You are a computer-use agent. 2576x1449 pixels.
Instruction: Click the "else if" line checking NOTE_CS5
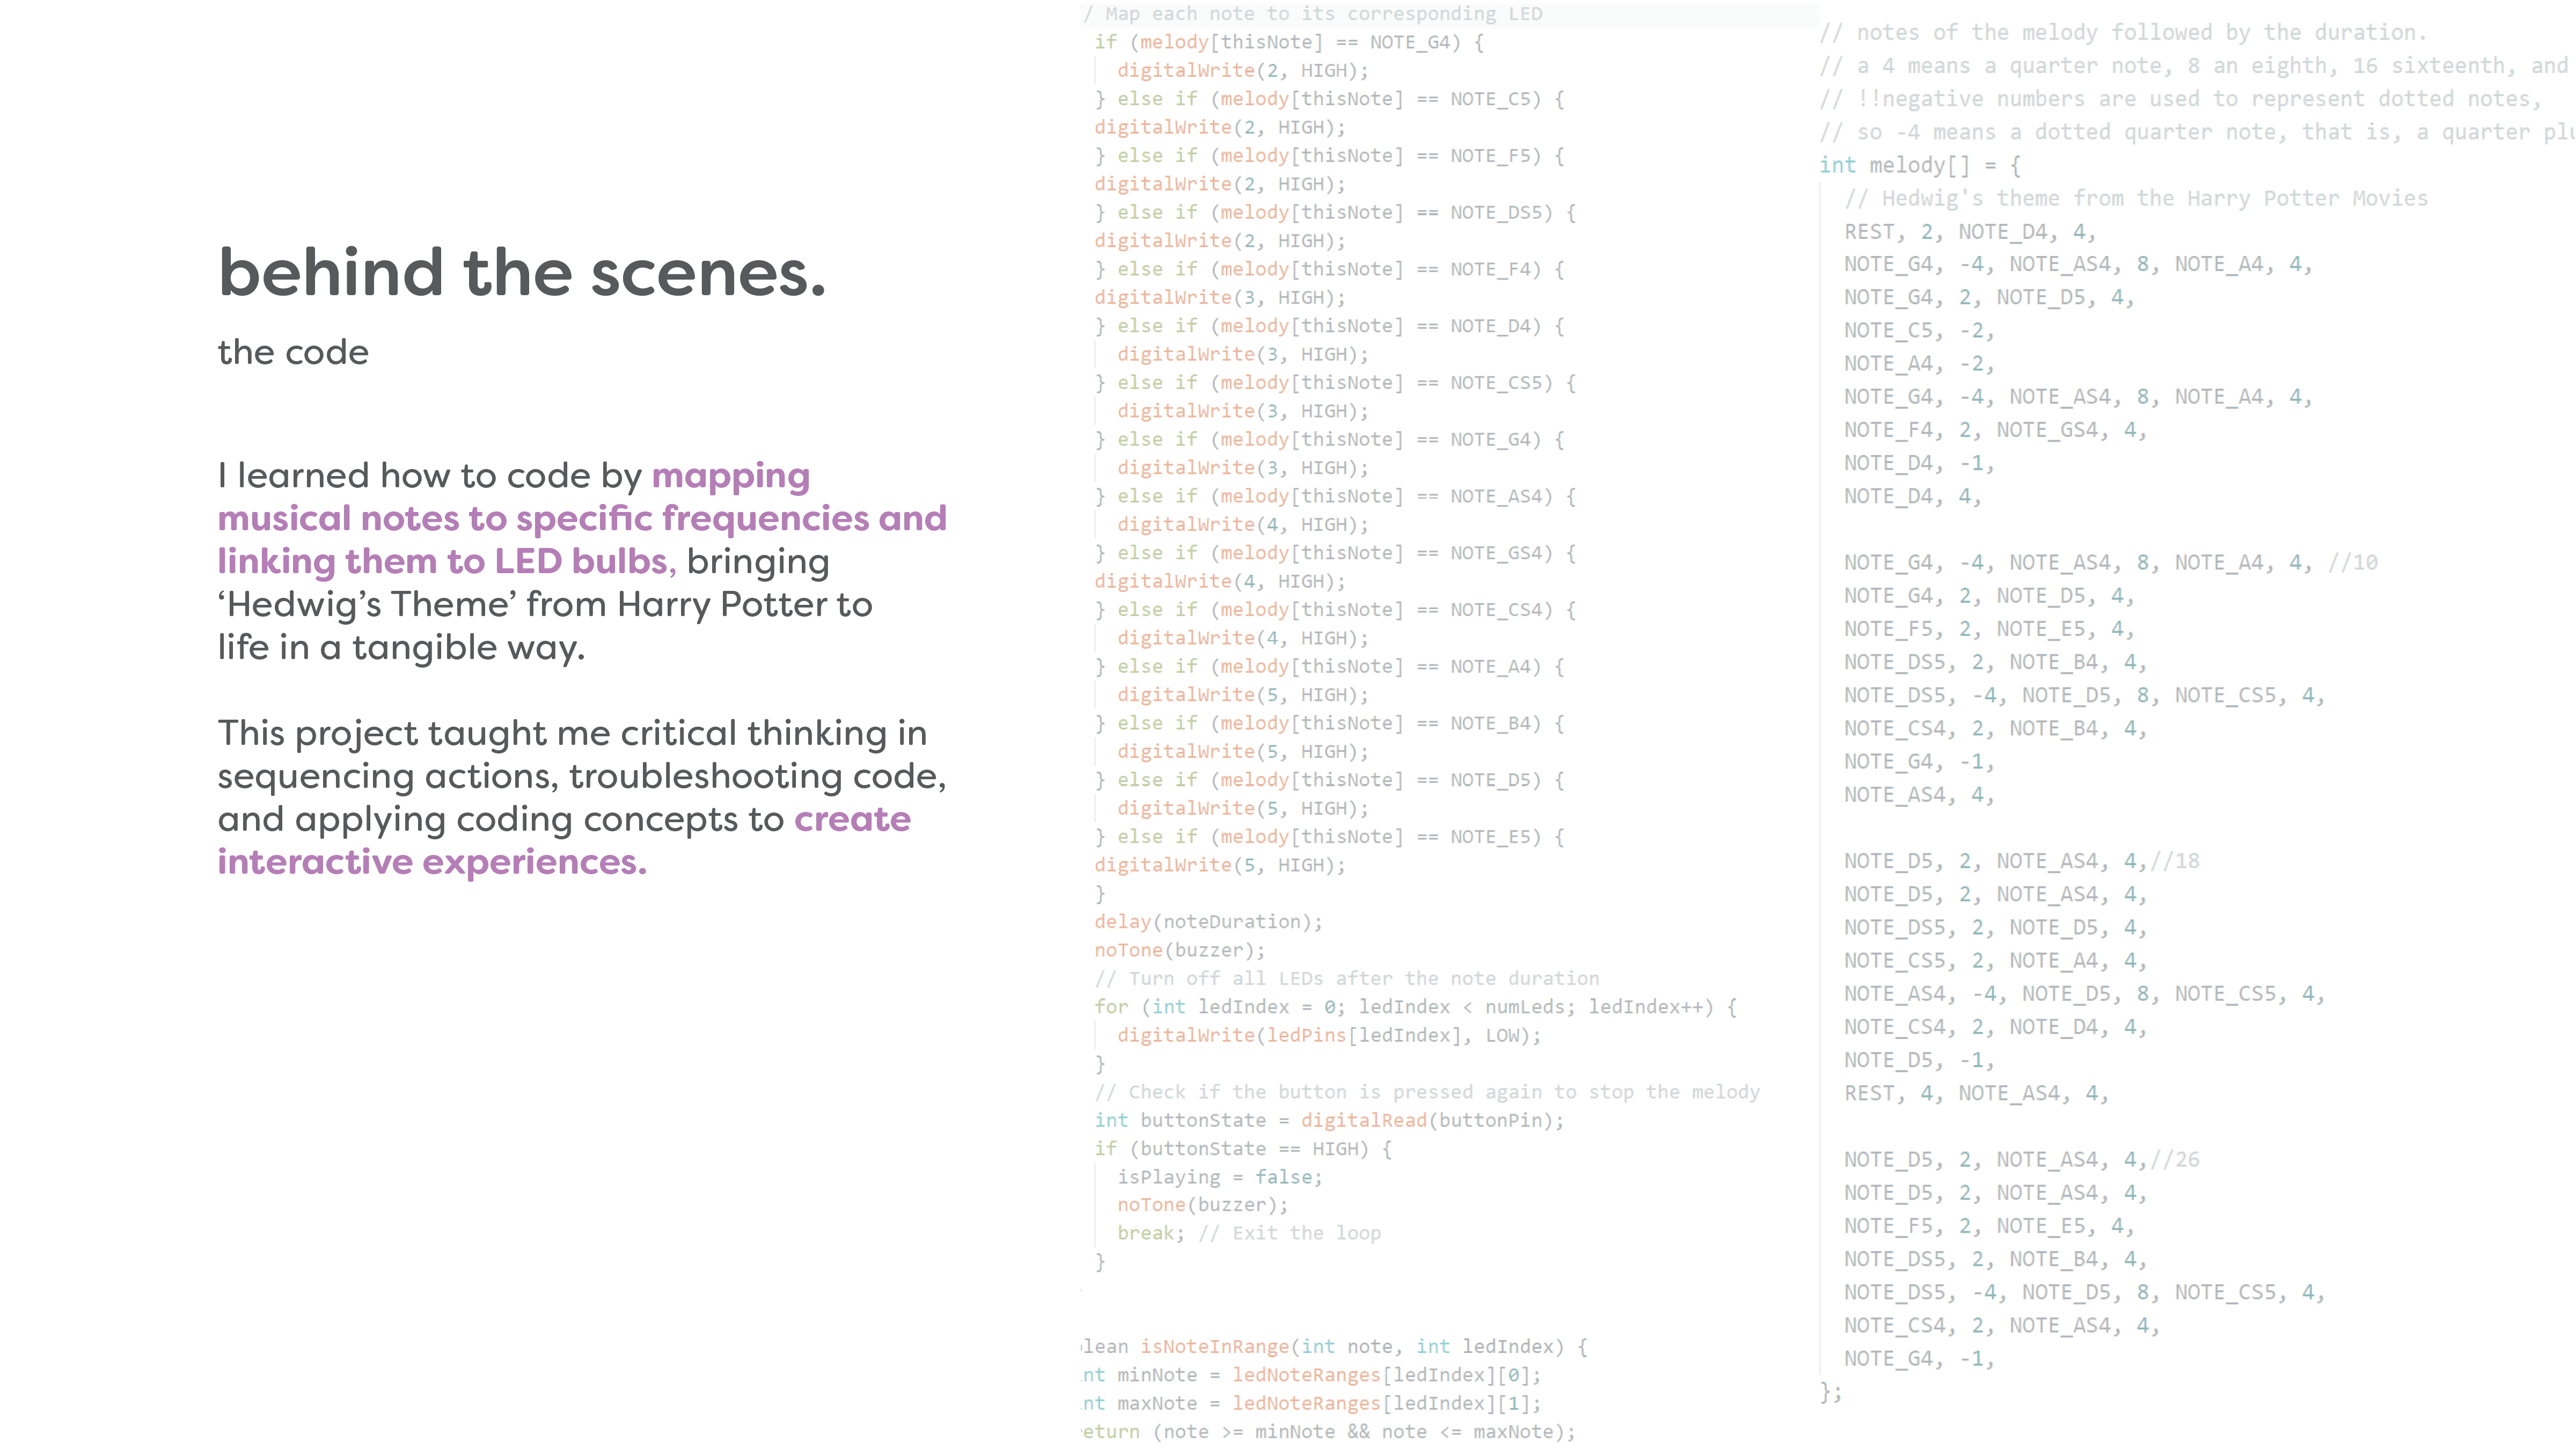pos(1335,382)
